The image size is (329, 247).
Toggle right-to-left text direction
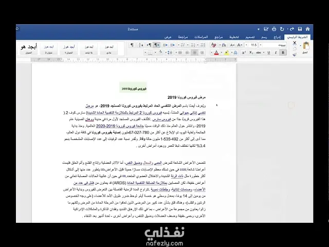[x=156, y=45]
